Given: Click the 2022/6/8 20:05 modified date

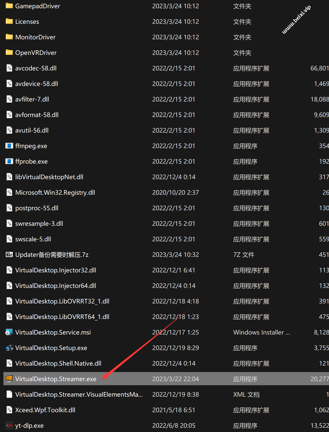Looking at the screenshot, I should 174,425.
